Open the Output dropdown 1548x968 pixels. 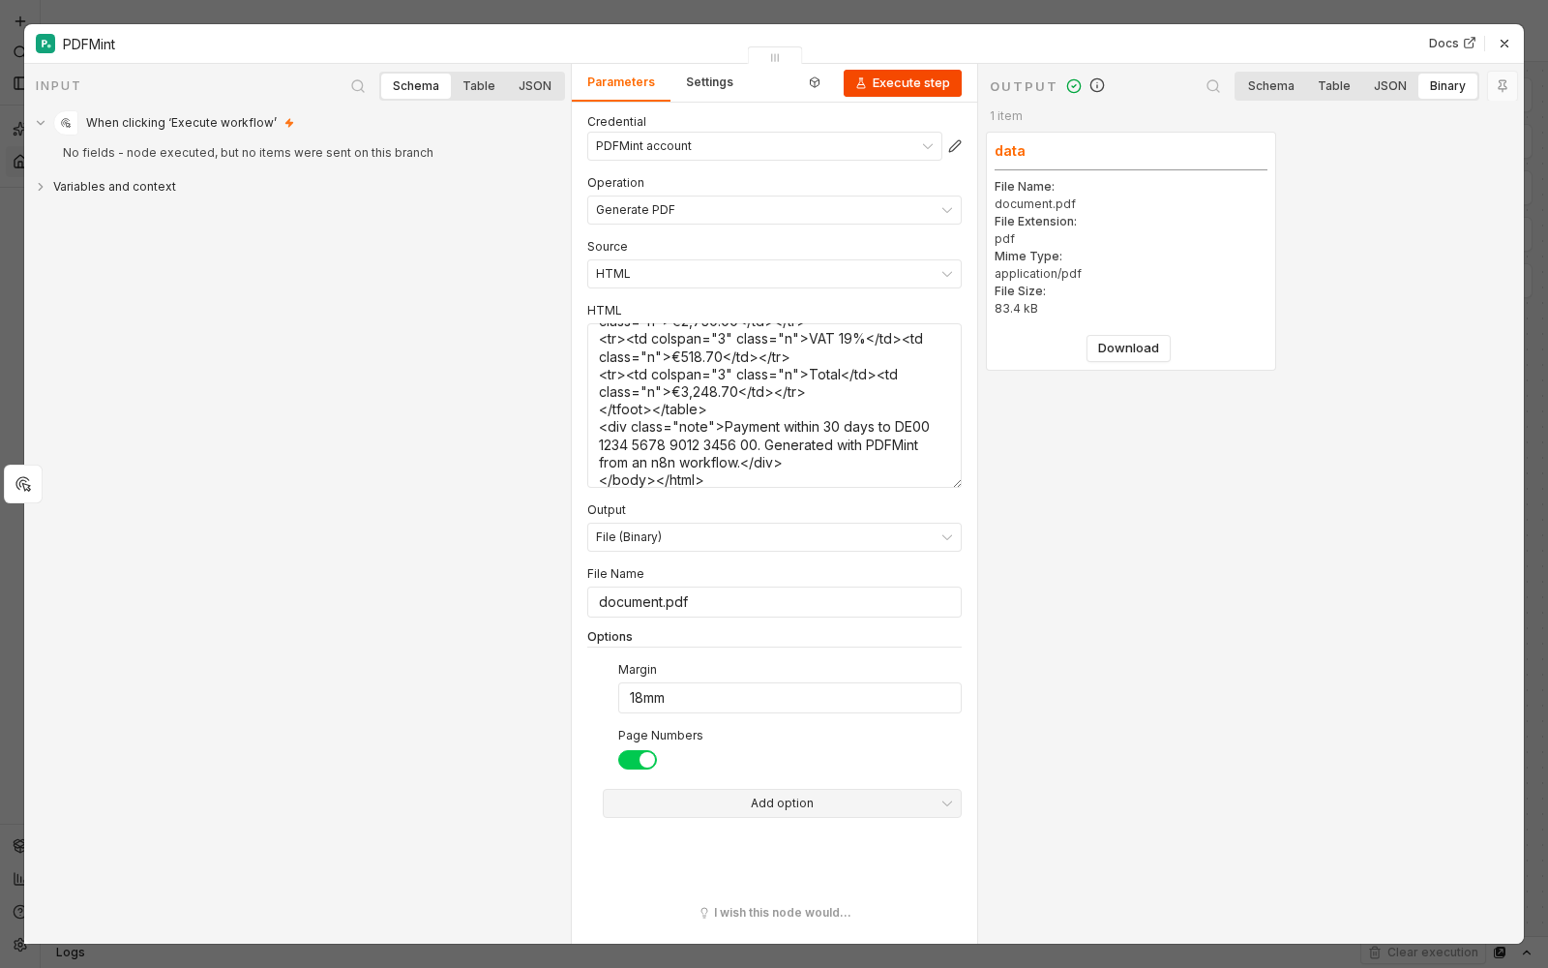(774, 537)
